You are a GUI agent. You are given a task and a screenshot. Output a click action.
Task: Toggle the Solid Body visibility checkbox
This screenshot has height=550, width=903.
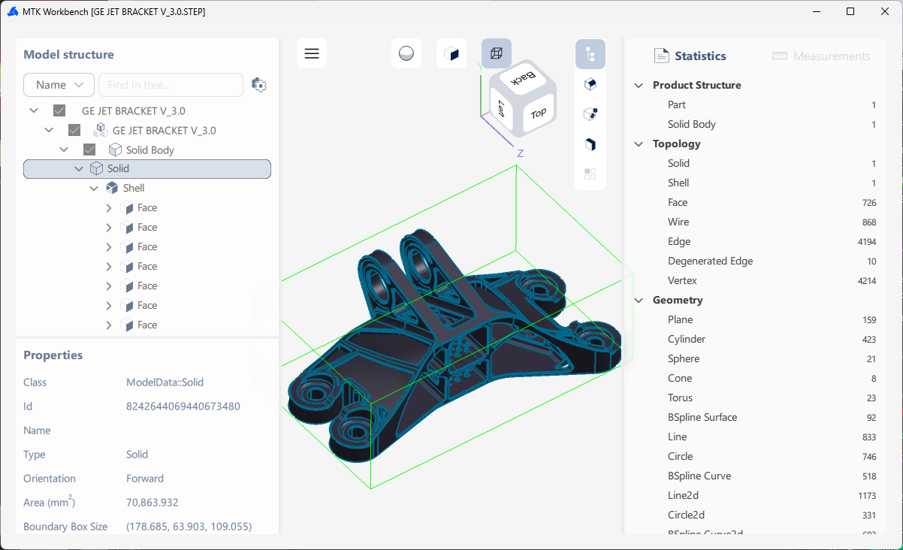point(89,150)
